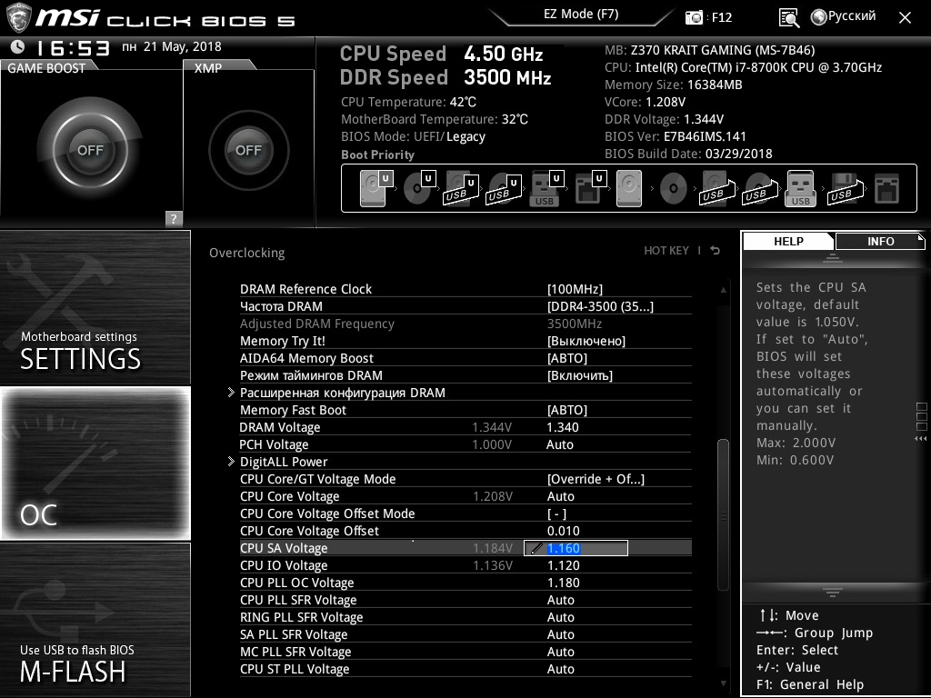Image resolution: width=931 pixels, height=698 pixels.
Task: Click the CPU Core Voltage Auto value
Action: coord(560,496)
